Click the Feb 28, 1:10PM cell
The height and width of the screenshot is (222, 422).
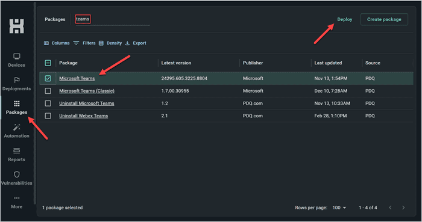(330, 116)
